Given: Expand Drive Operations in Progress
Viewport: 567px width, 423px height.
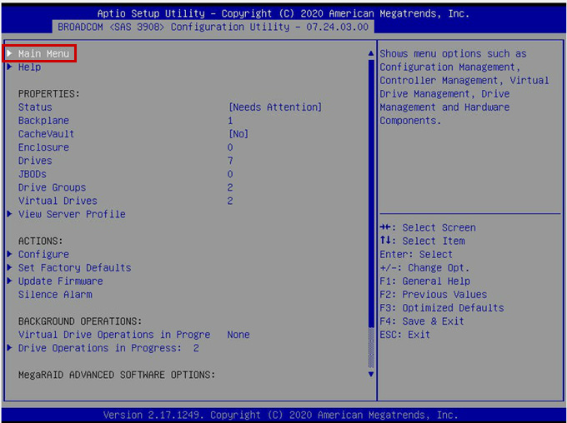Looking at the screenshot, I should pyautogui.click(x=108, y=348).
